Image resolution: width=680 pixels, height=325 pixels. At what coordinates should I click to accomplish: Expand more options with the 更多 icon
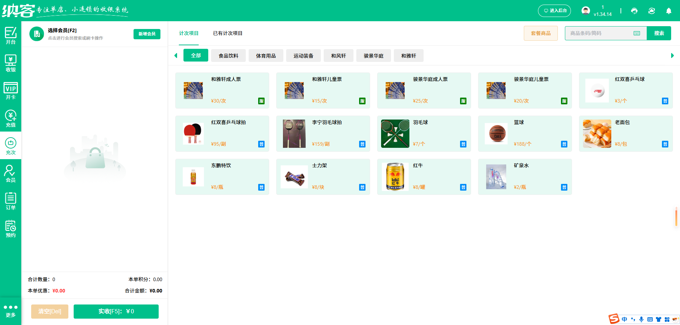tap(10, 311)
